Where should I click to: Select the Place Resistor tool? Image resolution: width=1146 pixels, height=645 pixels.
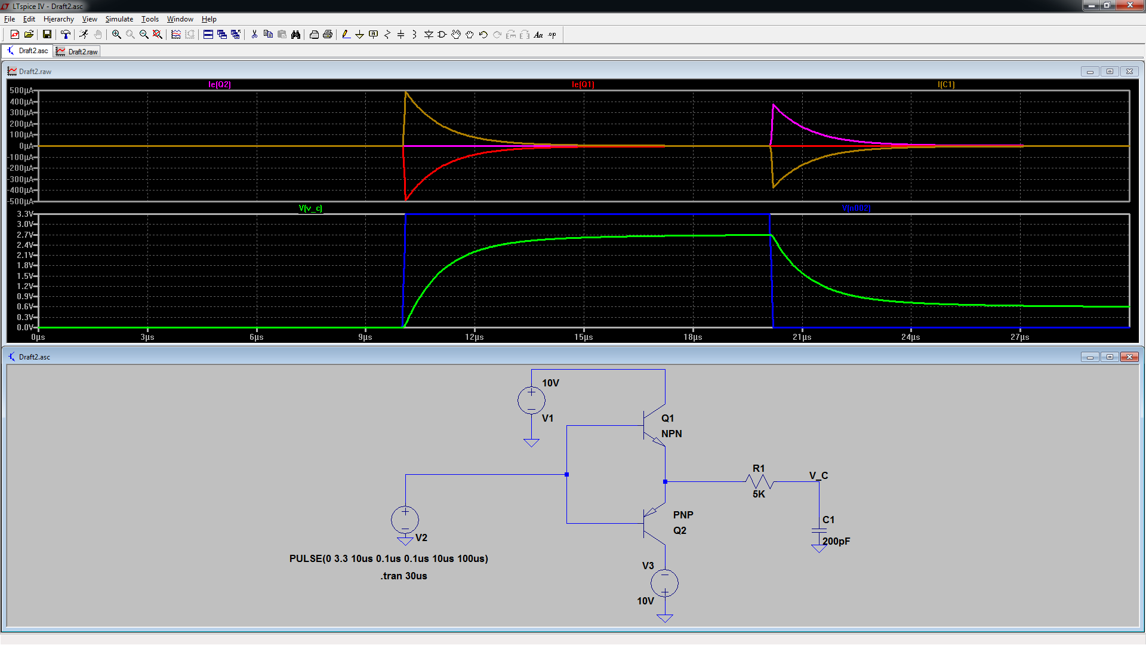pos(387,35)
